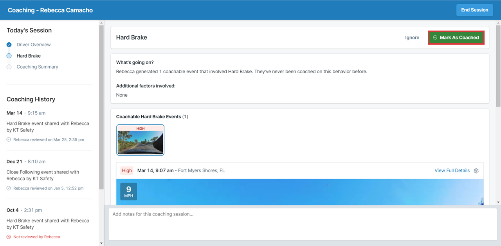Open View Full Details link
This screenshot has height=246, width=501.
pos(452,170)
